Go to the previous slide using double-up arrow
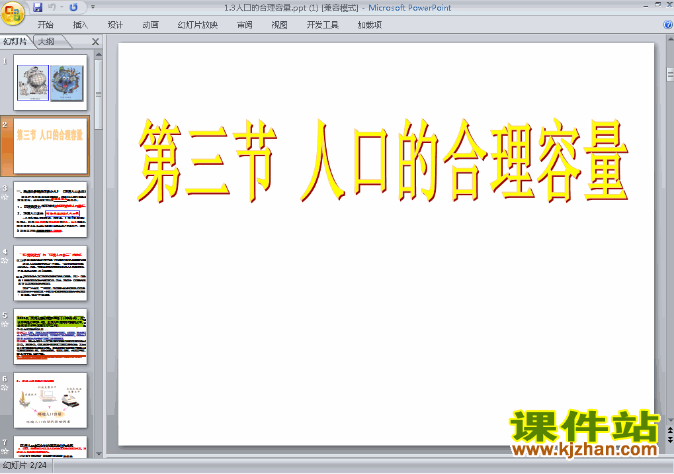 pyautogui.click(x=670, y=430)
